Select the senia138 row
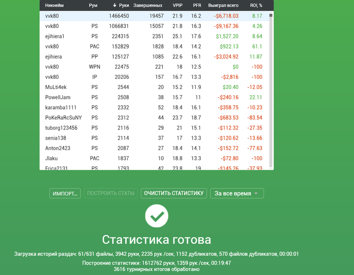 pos(154,138)
